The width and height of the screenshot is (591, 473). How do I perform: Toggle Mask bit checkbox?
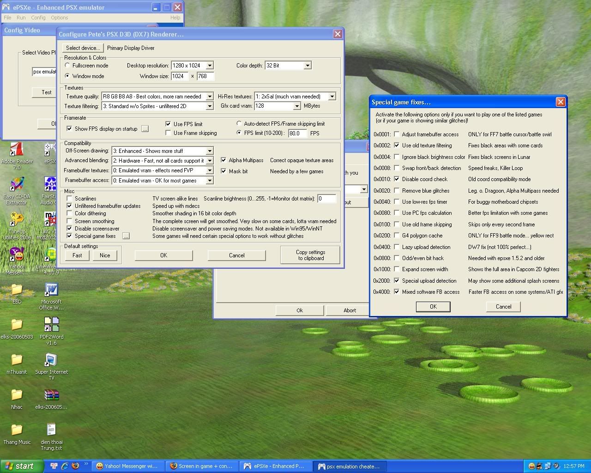point(223,171)
